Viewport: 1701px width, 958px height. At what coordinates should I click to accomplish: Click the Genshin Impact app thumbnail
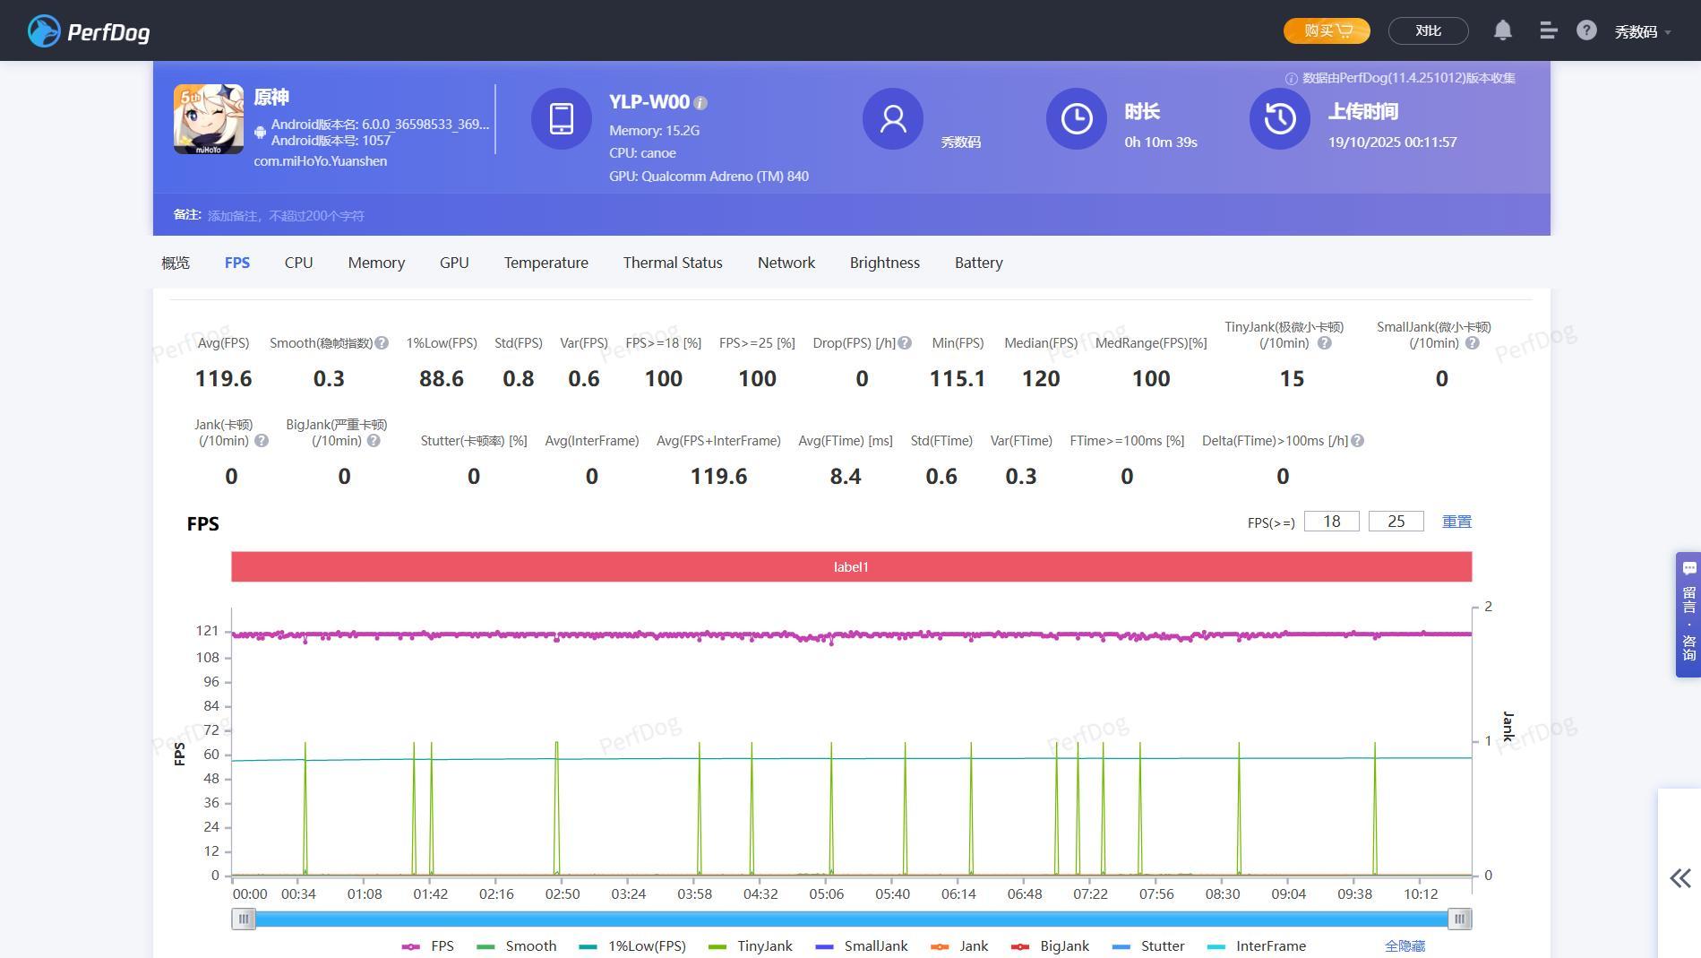(208, 119)
